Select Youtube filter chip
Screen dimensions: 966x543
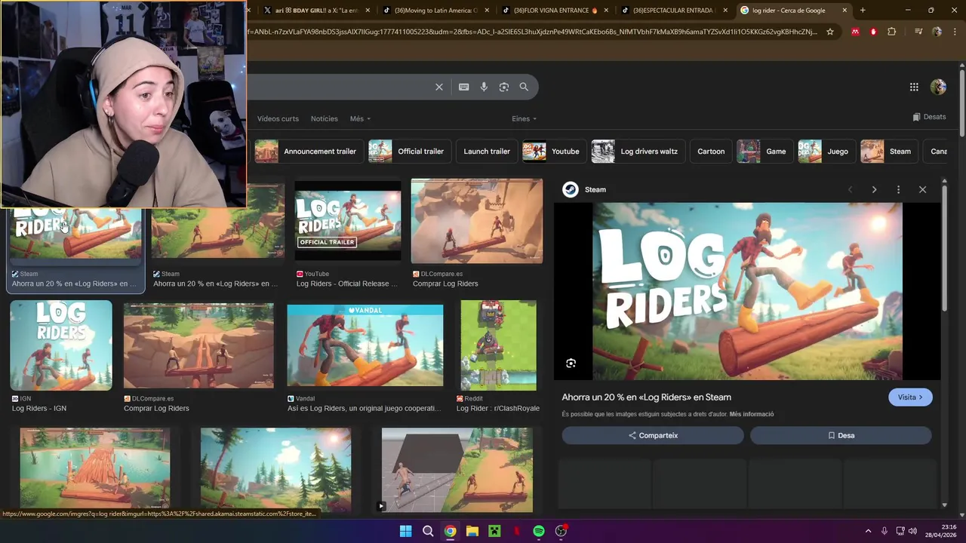555,151
